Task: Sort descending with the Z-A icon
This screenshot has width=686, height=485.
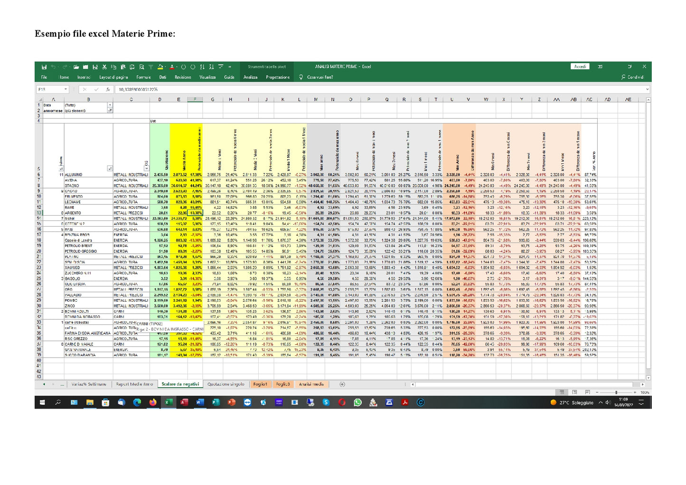Action: pyautogui.click(x=211, y=67)
